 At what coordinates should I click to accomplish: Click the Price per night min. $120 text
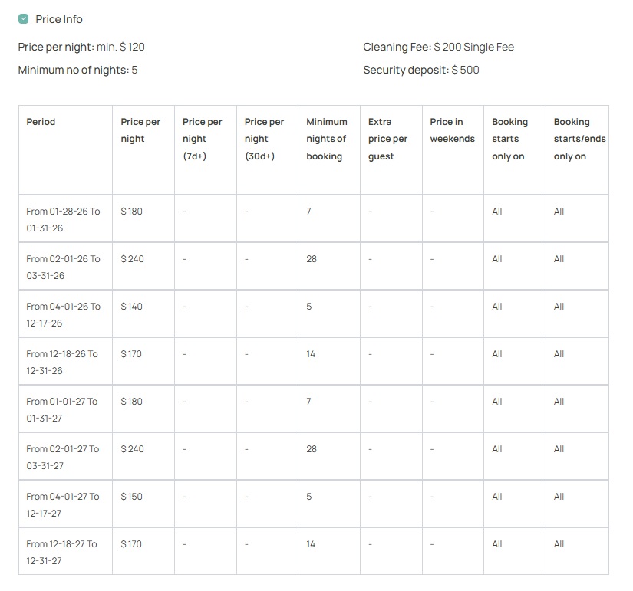[x=81, y=47]
